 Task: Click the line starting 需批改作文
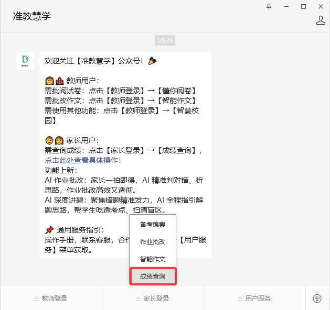[120, 101]
